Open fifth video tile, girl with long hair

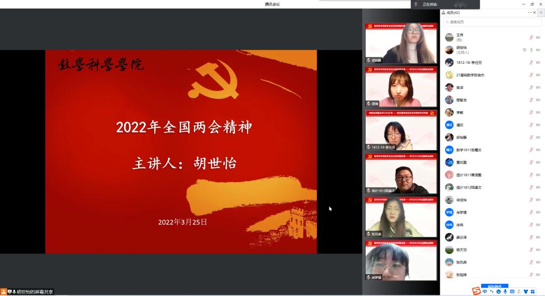tap(401, 217)
